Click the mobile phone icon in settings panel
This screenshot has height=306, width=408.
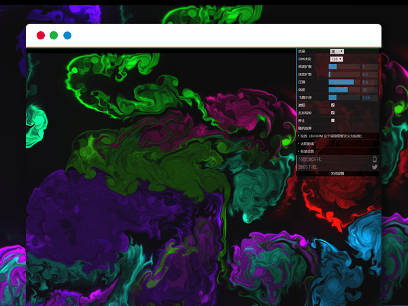click(x=374, y=159)
